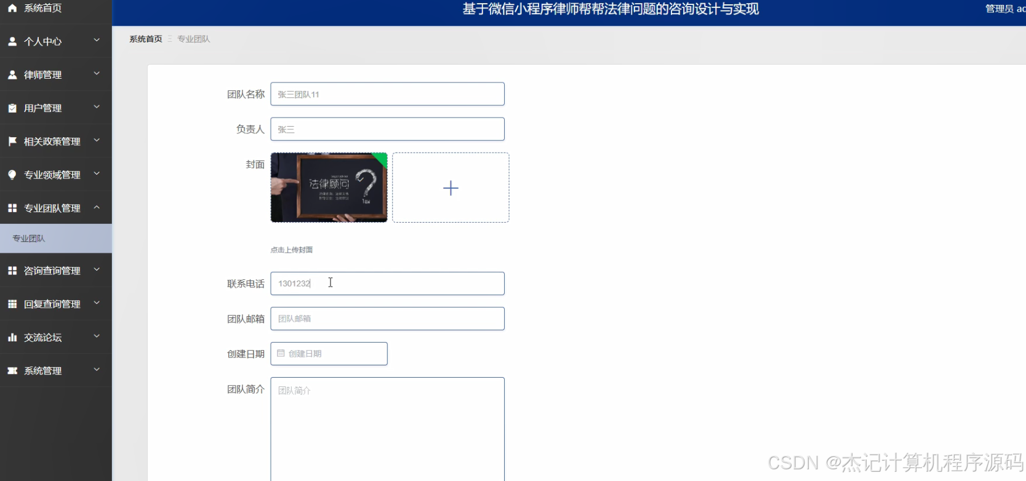This screenshot has width=1026, height=481.
Task: Click the 点击上传封面 hint text
Action: click(x=292, y=250)
